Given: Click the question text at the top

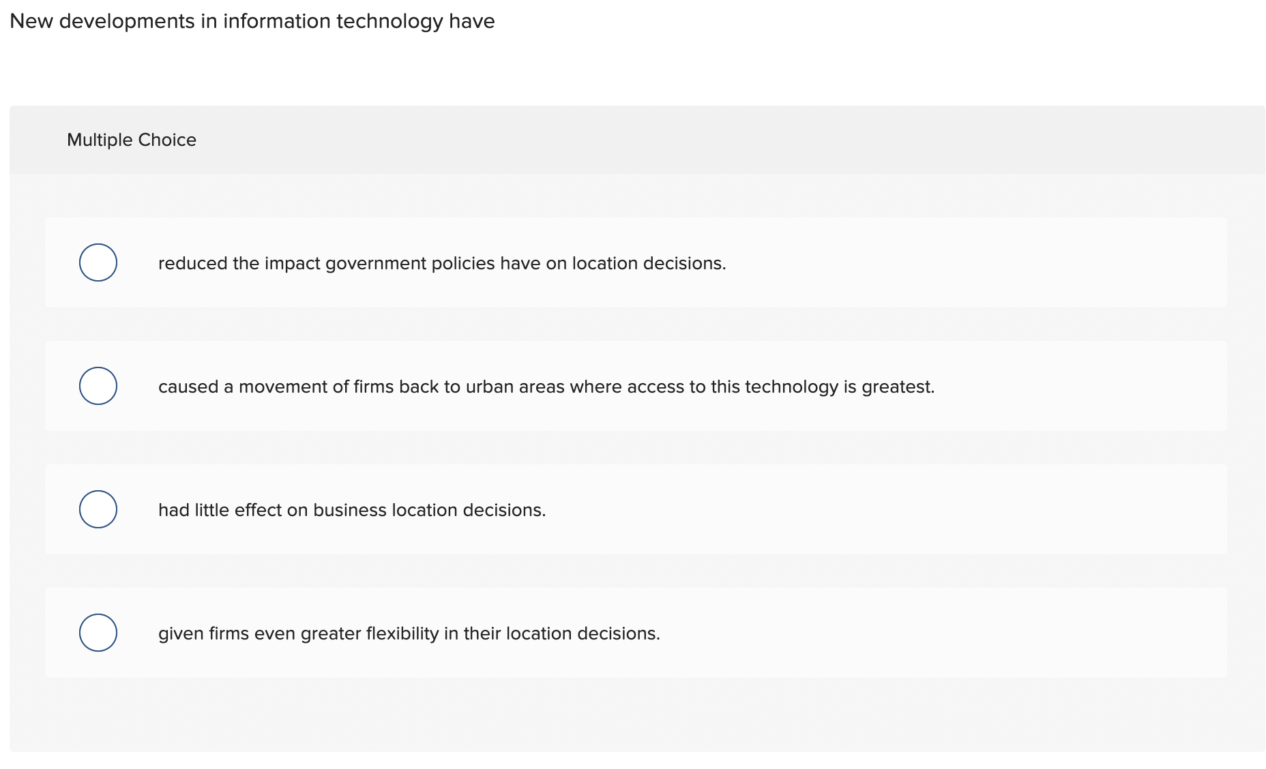Looking at the screenshot, I should click(x=253, y=21).
